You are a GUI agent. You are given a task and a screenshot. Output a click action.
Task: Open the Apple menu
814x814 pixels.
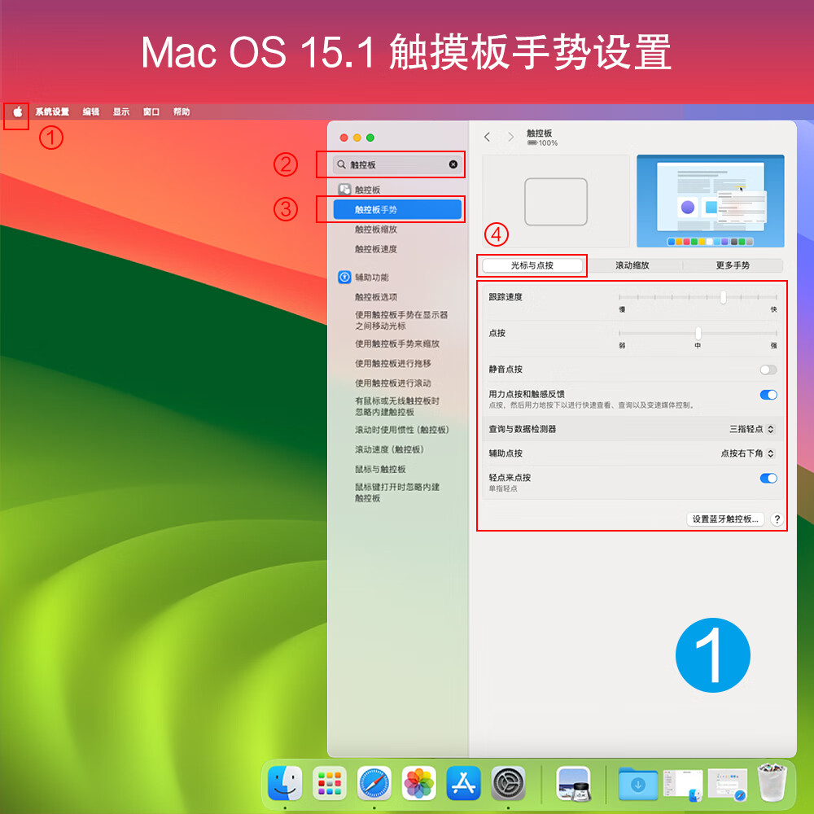click(x=18, y=112)
